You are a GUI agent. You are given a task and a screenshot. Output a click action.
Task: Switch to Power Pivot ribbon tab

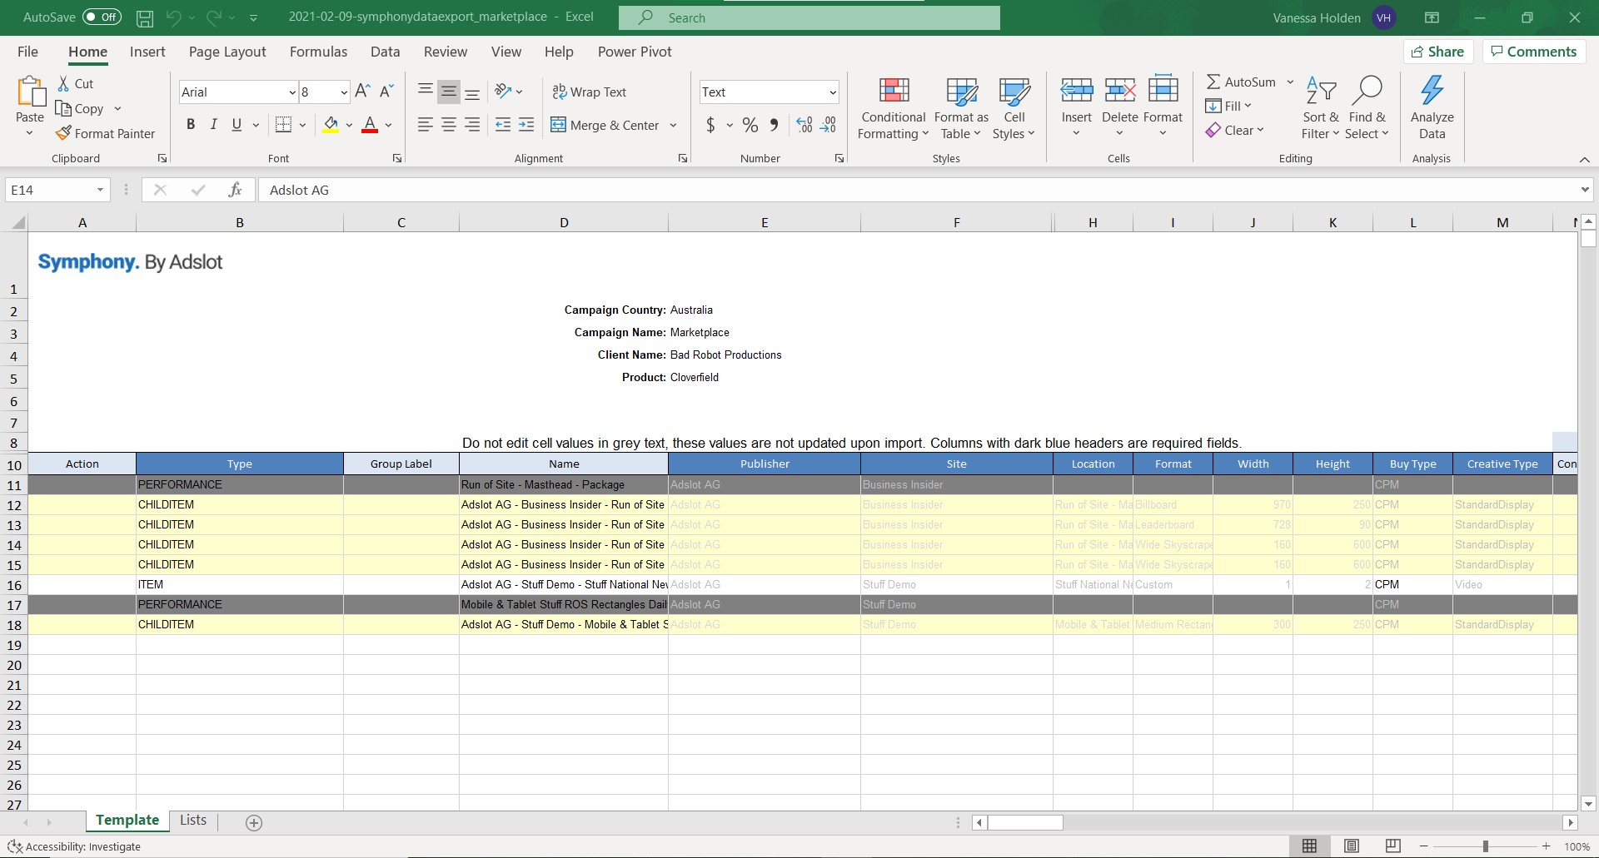click(635, 52)
